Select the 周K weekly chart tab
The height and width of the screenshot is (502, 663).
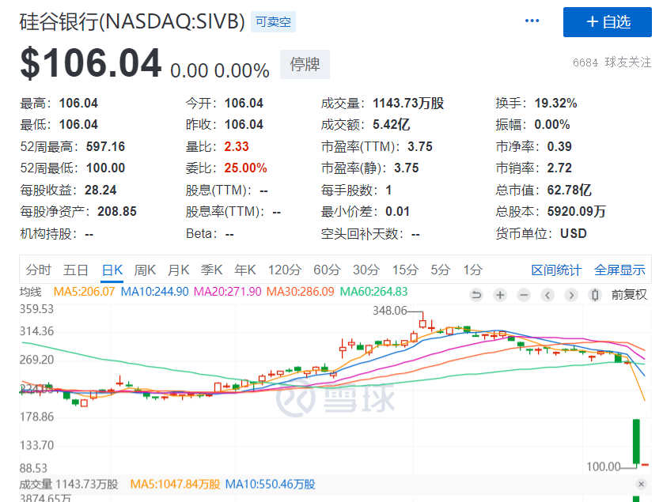tap(146, 270)
